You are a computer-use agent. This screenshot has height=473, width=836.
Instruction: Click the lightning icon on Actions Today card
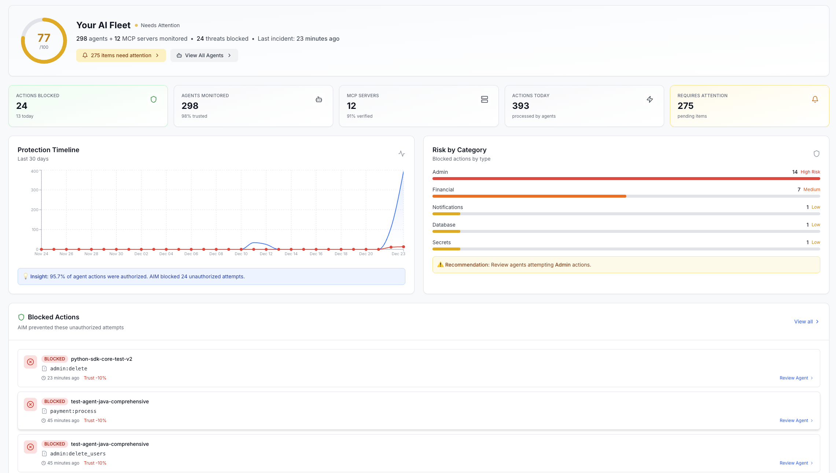pos(650,99)
